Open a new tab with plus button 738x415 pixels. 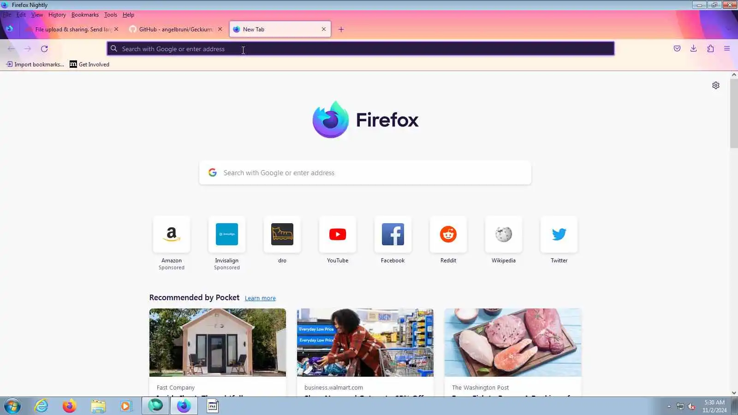point(341,29)
